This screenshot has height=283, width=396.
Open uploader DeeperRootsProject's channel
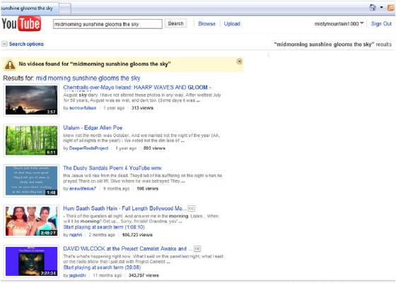pos(88,148)
